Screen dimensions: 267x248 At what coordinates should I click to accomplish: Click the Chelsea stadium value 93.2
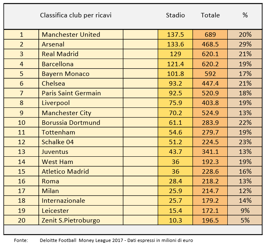tap(175, 84)
